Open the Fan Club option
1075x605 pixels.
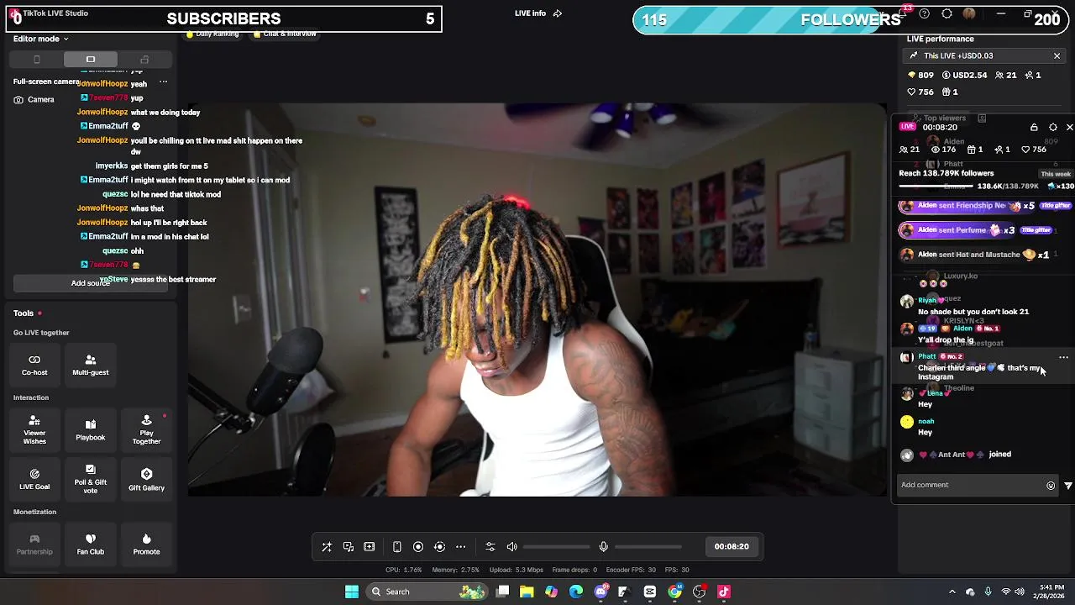pos(90,544)
